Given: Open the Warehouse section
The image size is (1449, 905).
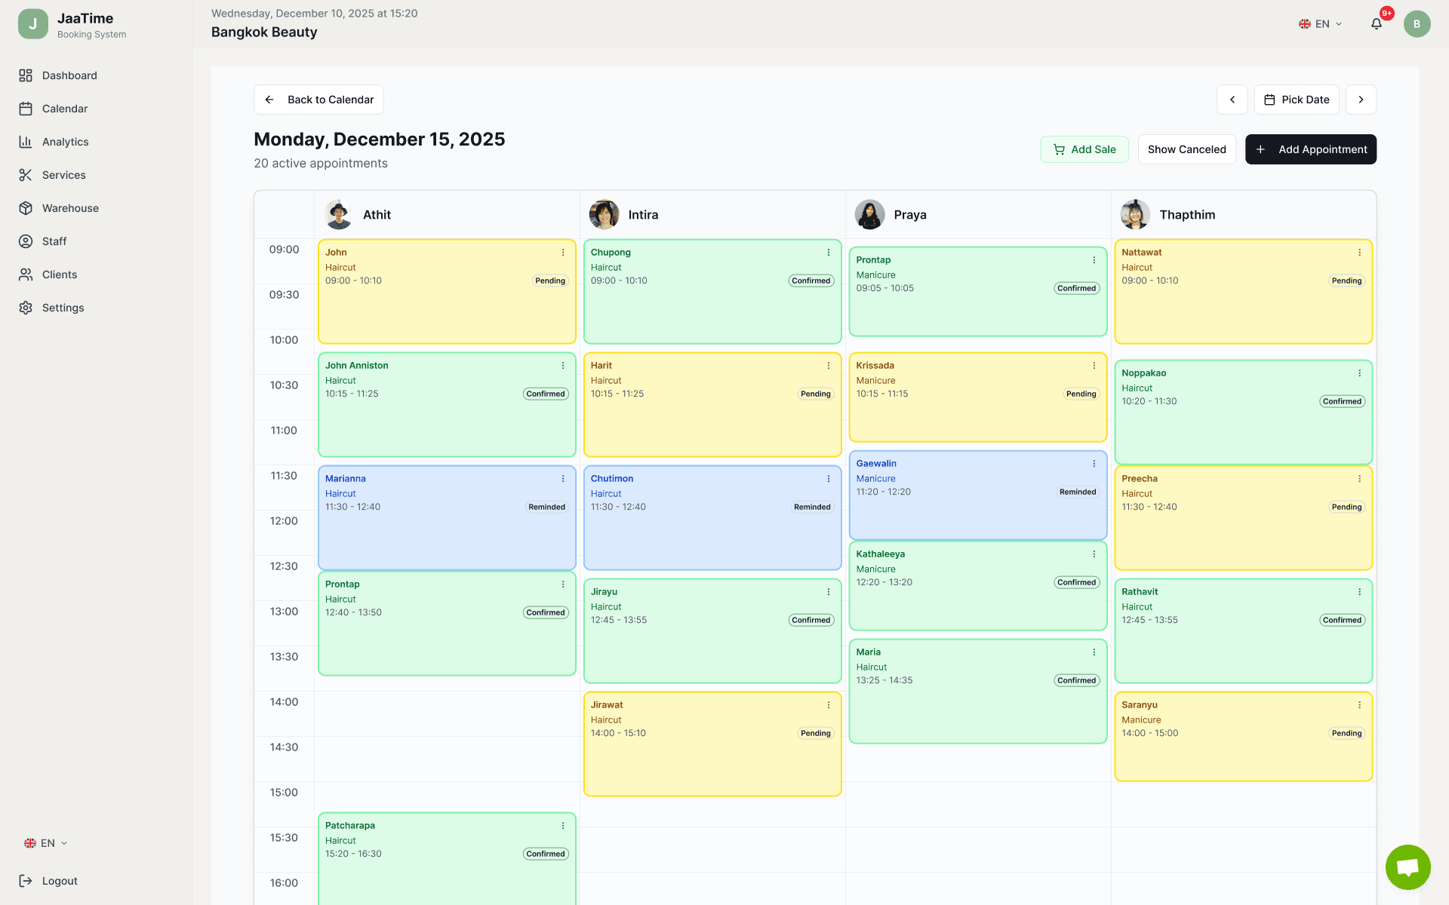Looking at the screenshot, I should tap(27, 208).
